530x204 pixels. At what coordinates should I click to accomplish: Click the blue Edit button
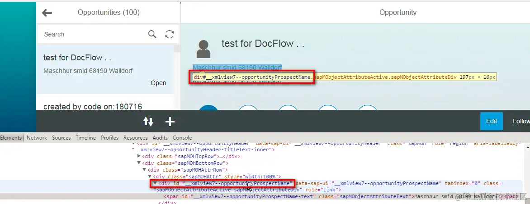click(492, 121)
